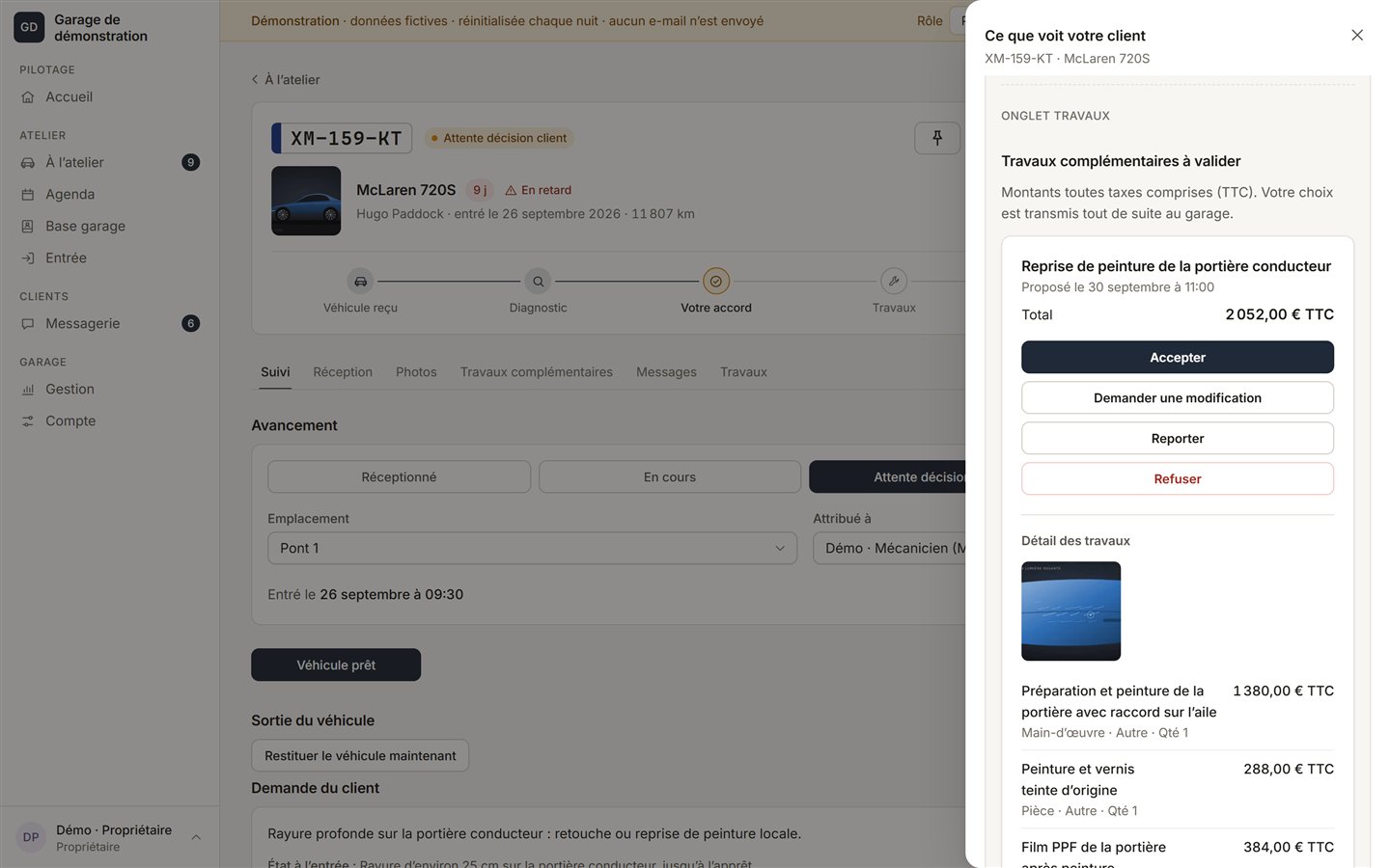Open the Travaux complémentaires tab
The image size is (1390, 868).
click(537, 372)
